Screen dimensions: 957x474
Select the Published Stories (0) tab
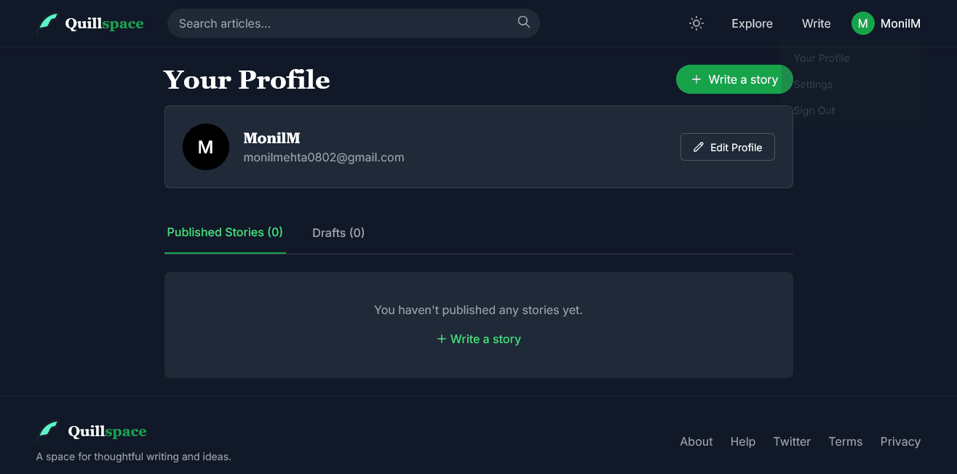[x=225, y=233]
